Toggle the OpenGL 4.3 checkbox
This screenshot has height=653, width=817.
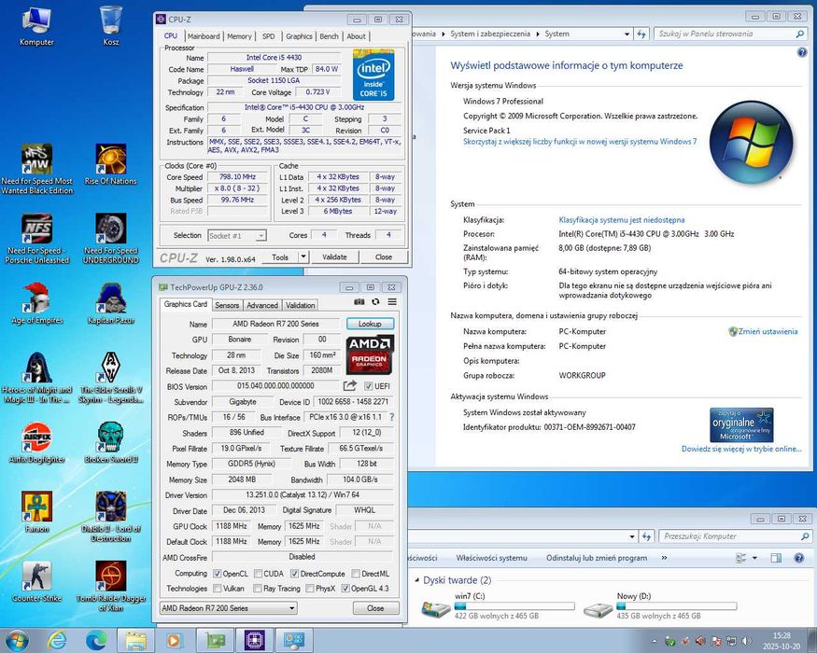pos(345,589)
